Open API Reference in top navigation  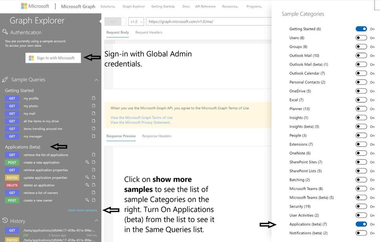point(205,6)
